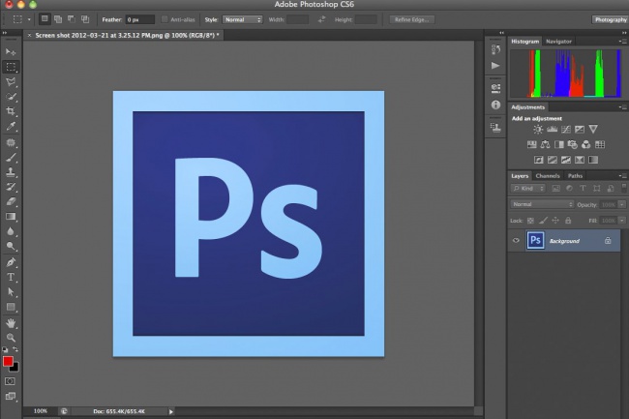
Task: Select the Crop tool
Action: tap(11, 111)
